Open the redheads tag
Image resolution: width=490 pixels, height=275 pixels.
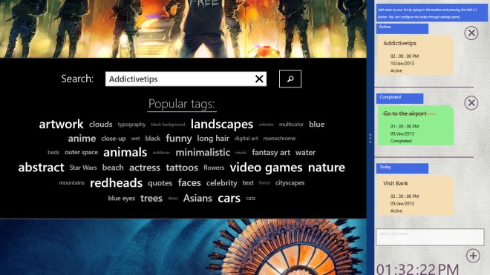point(116,183)
